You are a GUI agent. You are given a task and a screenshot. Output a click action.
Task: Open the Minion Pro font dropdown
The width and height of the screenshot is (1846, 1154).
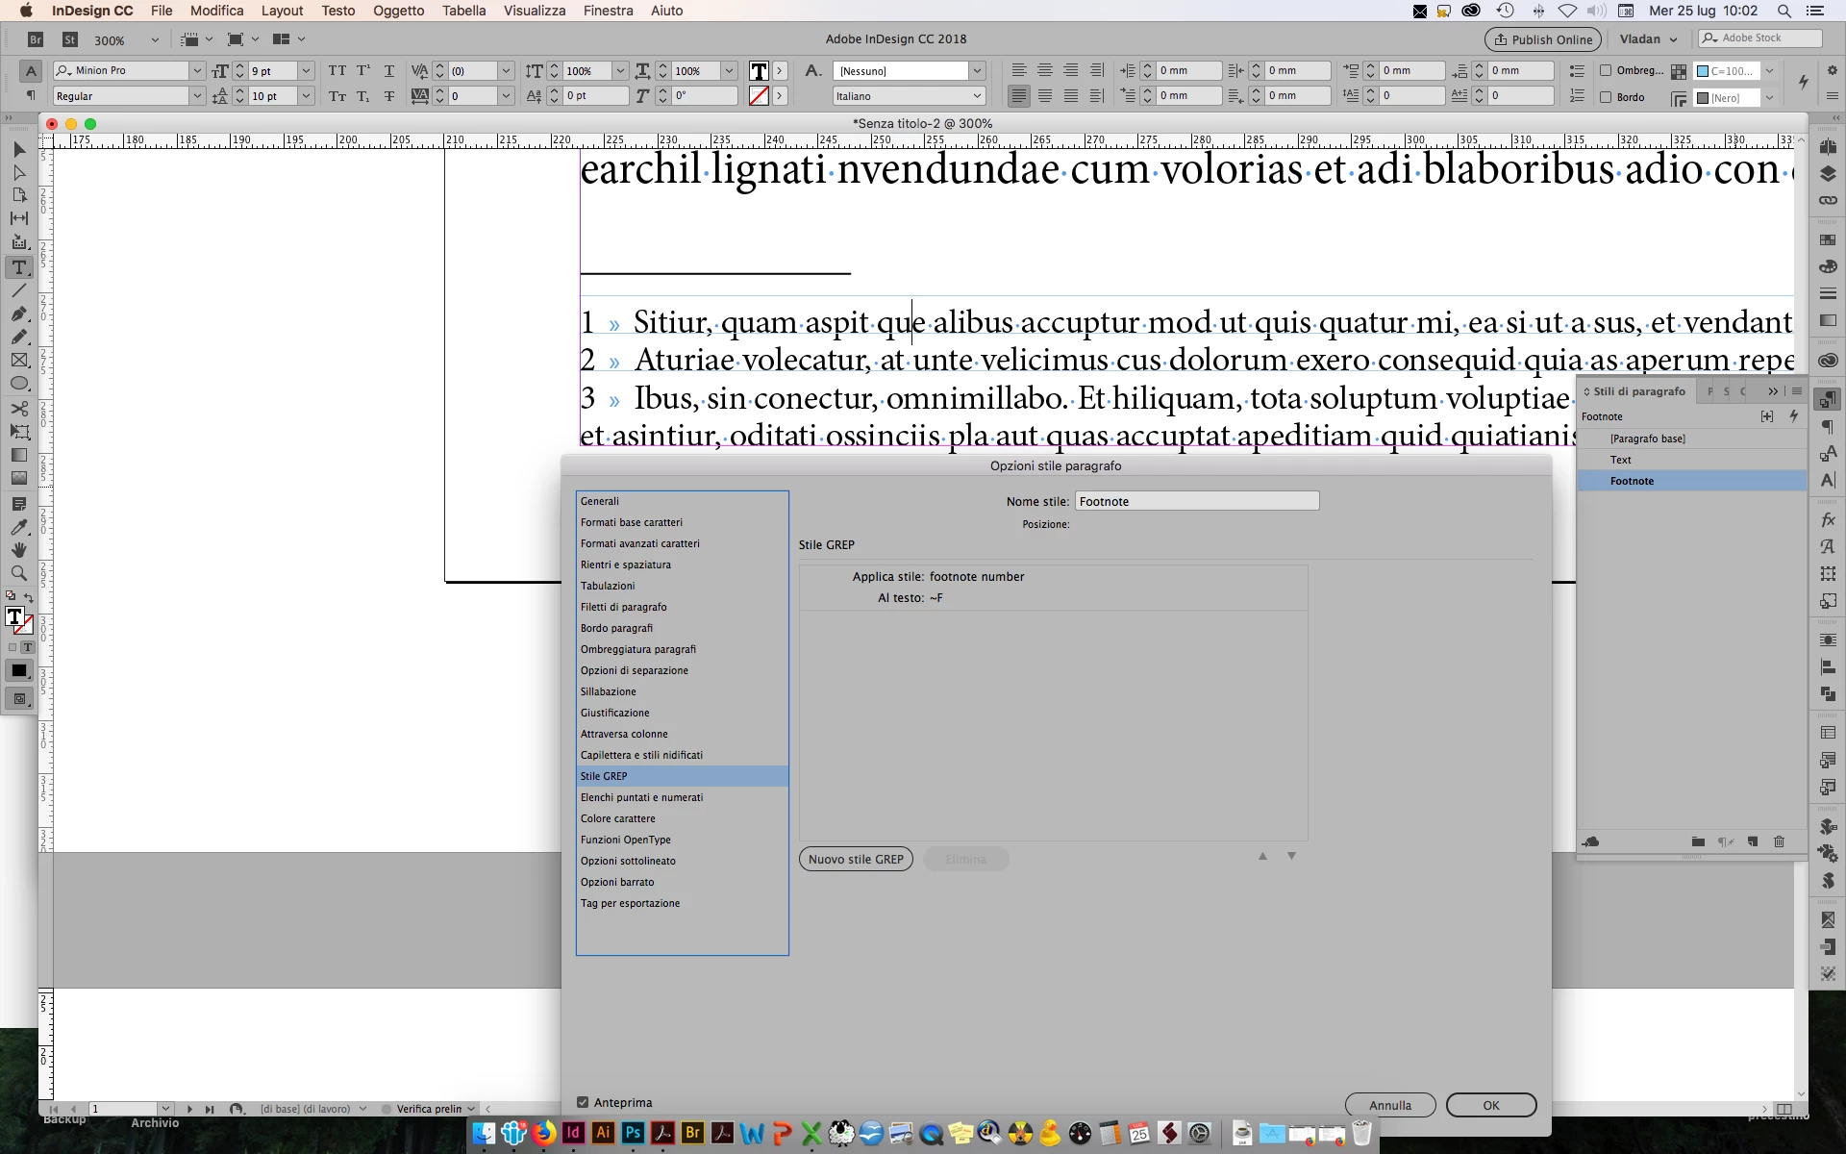[196, 70]
